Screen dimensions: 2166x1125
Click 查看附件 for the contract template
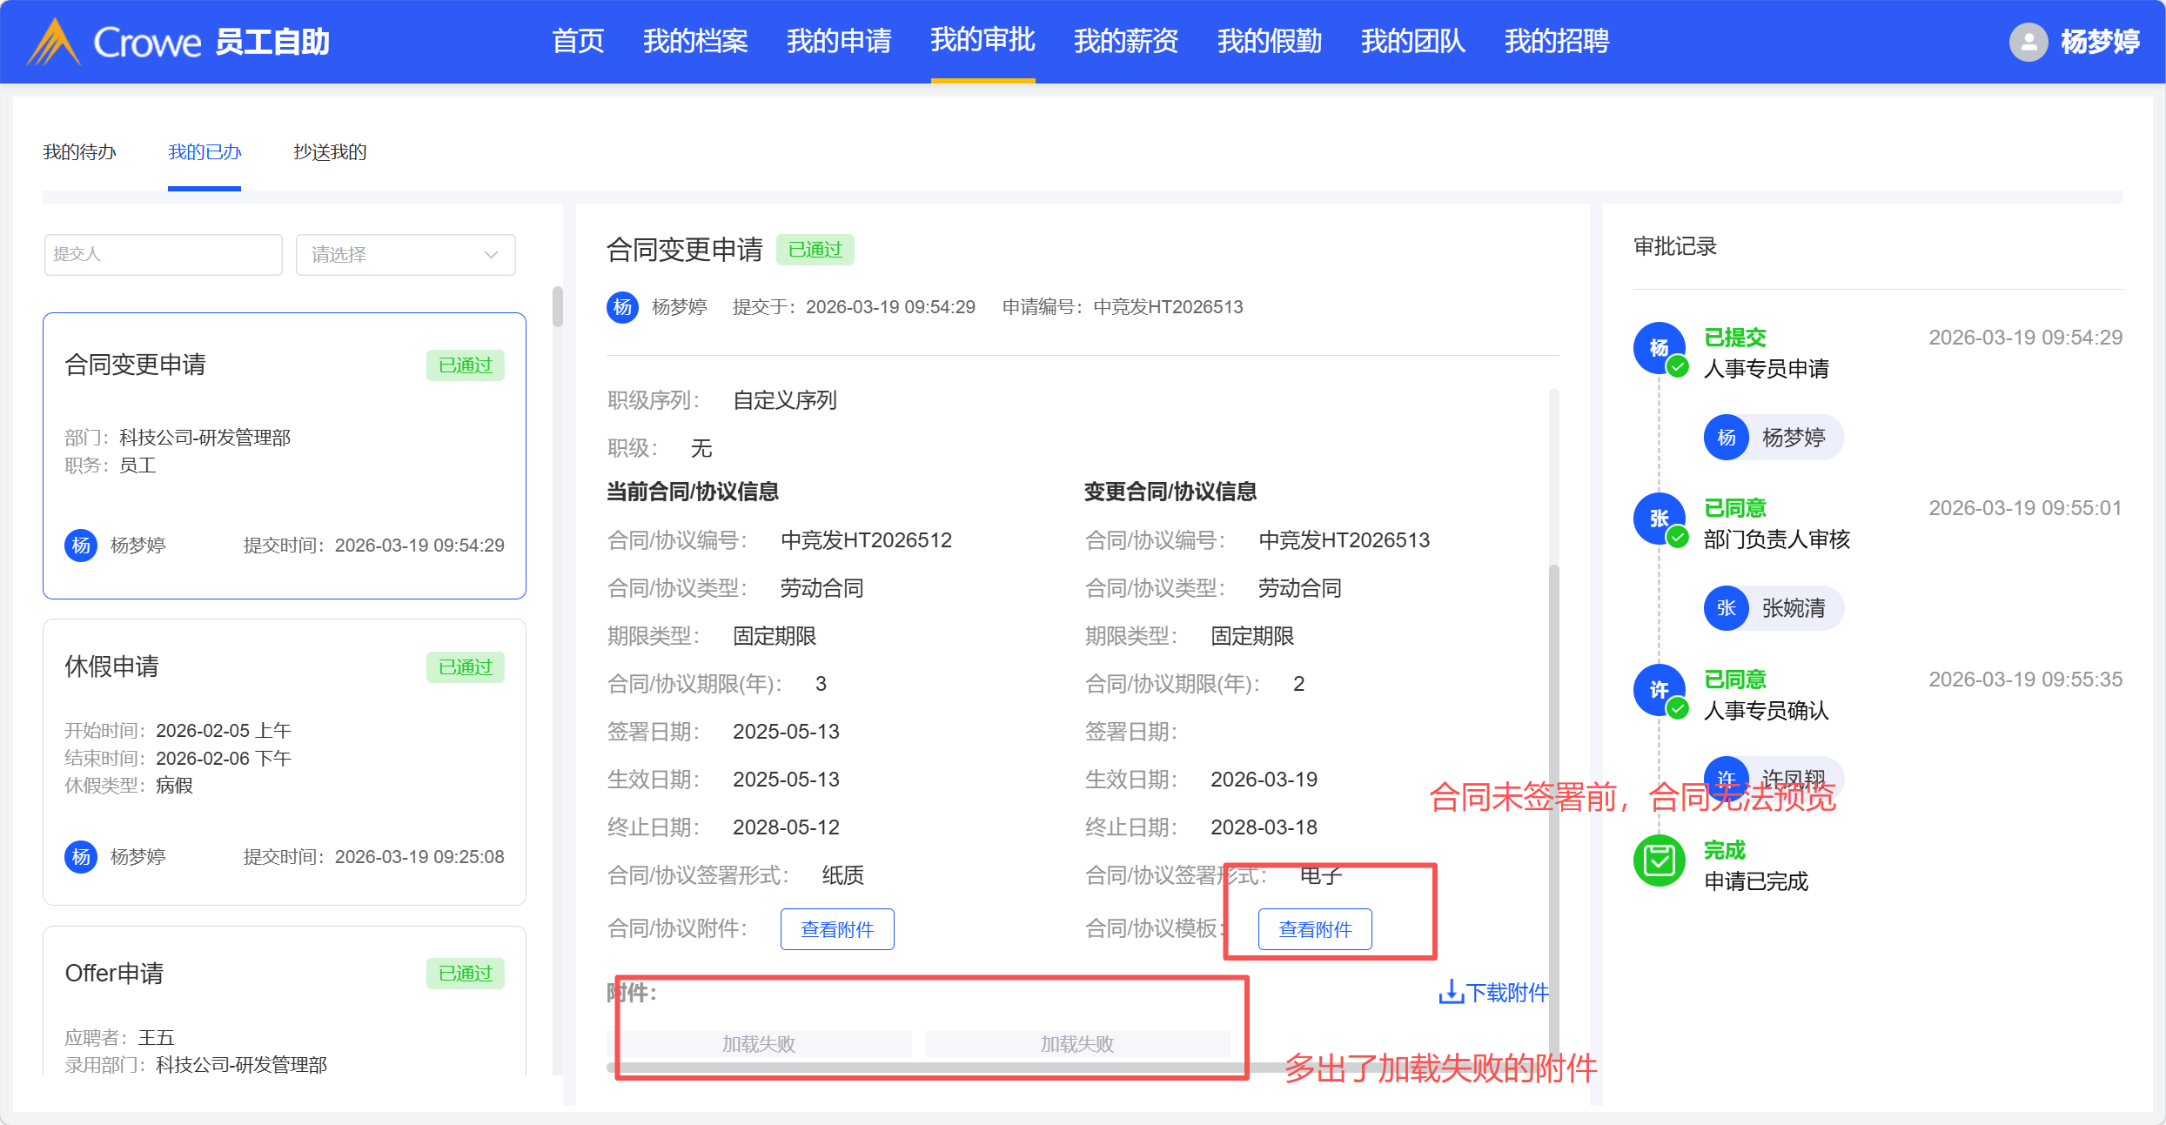tap(1314, 929)
